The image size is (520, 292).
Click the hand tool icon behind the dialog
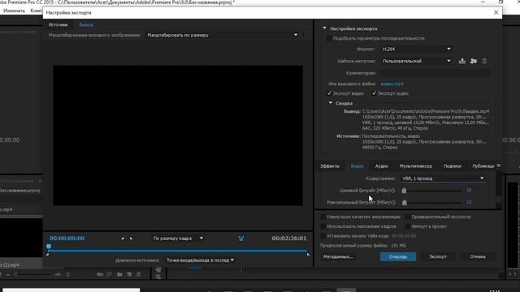pos(158,270)
